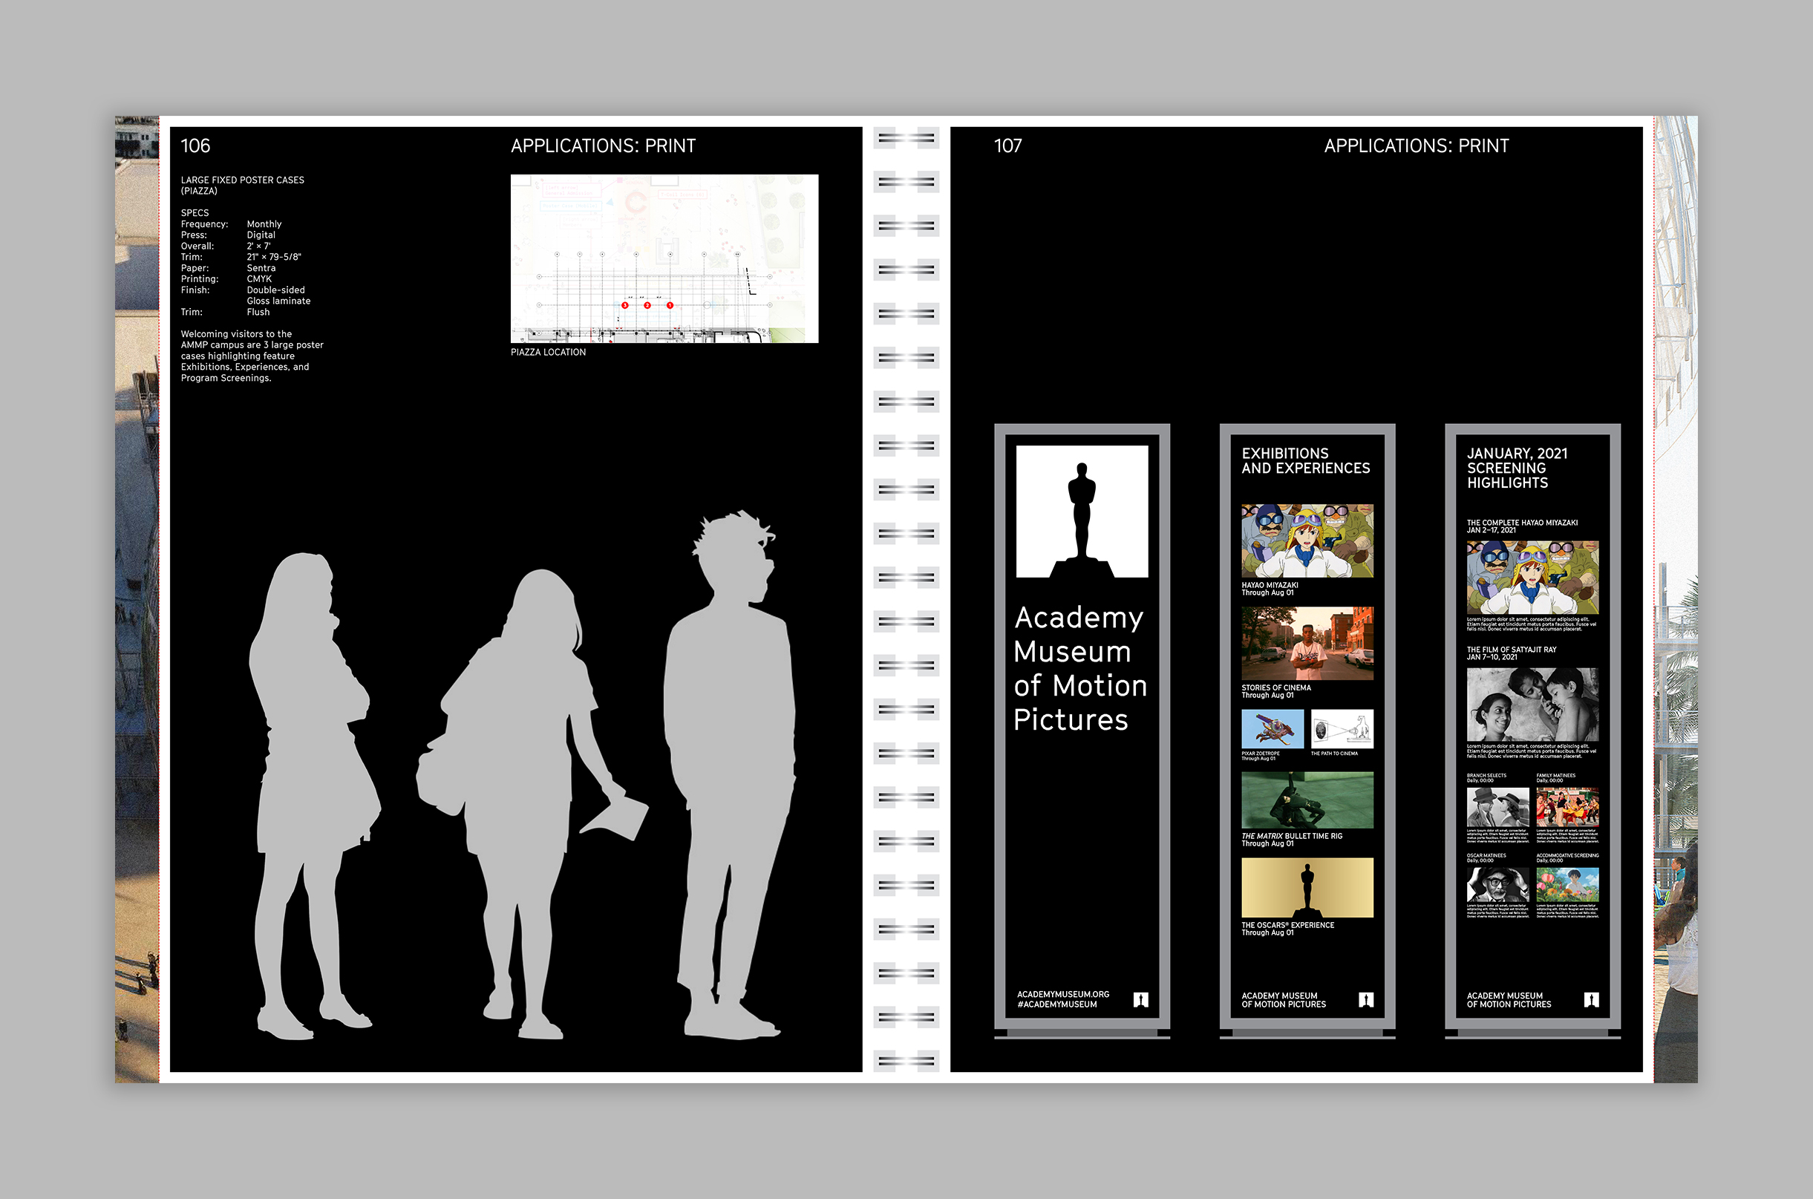Click the ACADEMYMUSEUM.ORG link text

[x=1062, y=994]
